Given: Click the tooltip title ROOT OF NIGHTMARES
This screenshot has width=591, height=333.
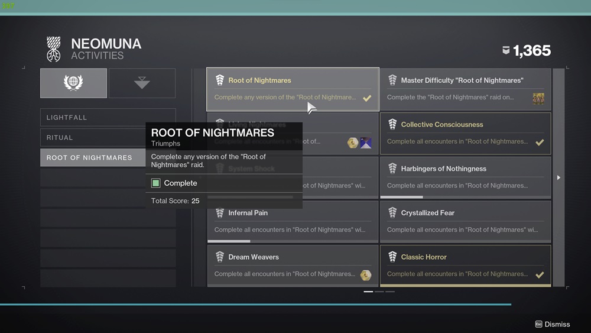Looking at the screenshot, I should 213,132.
